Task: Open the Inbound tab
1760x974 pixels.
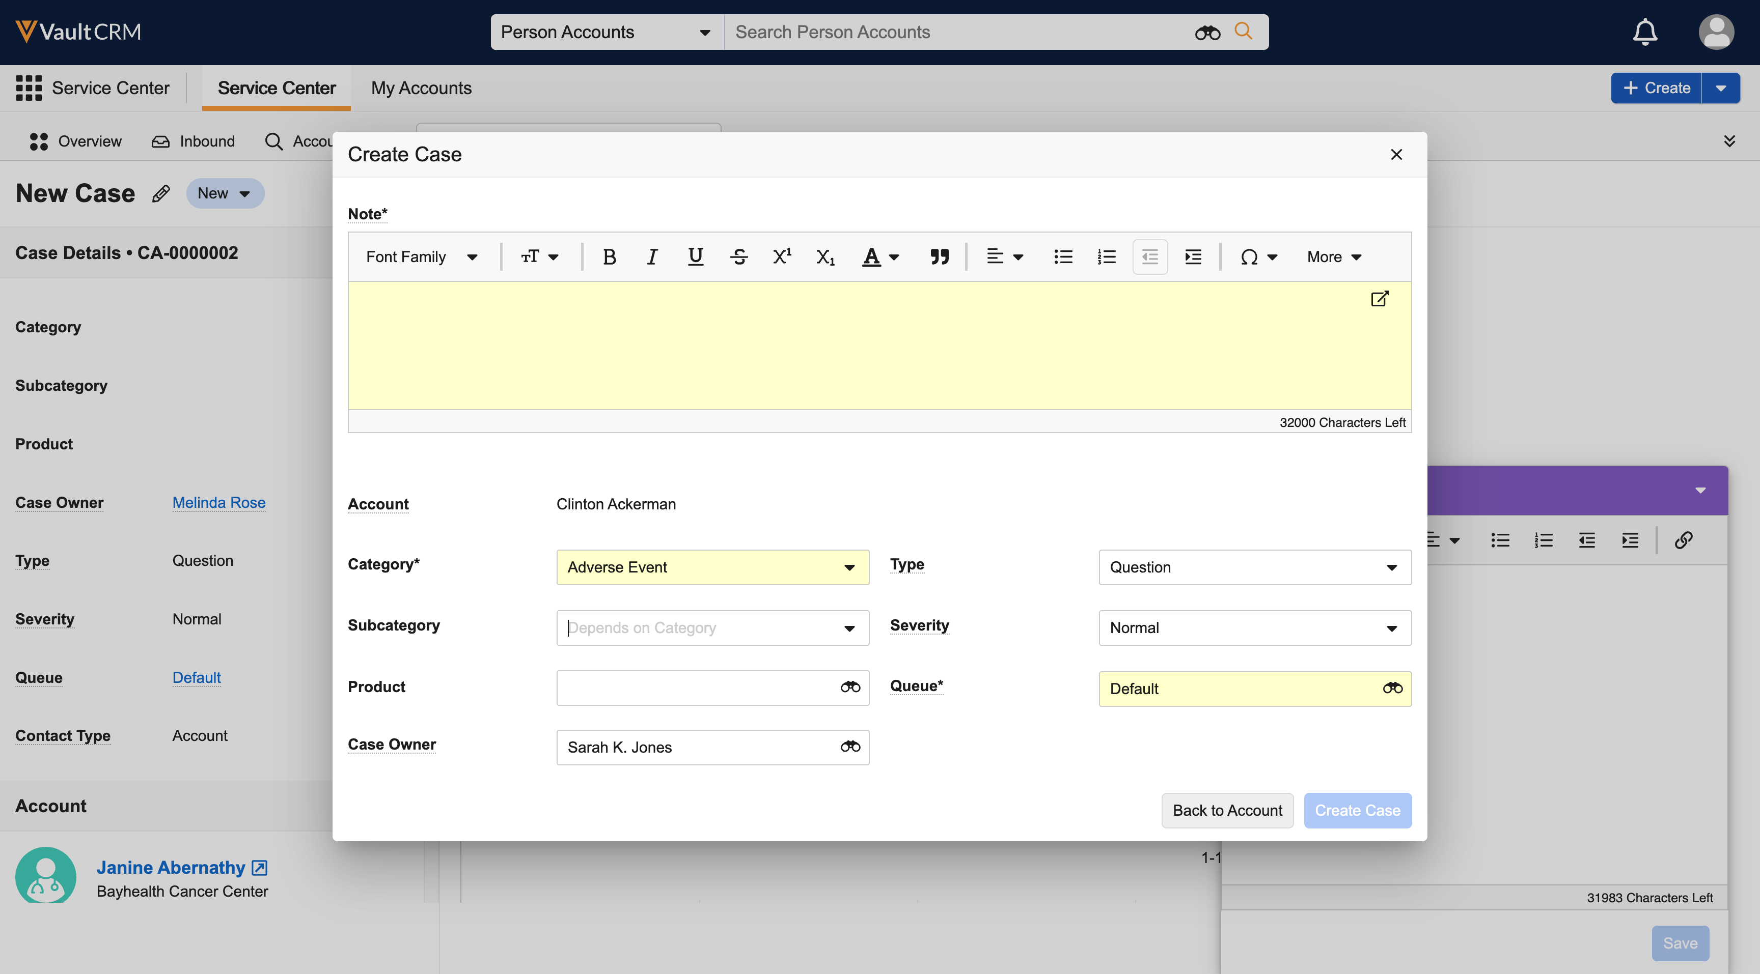Action: (194, 141)
